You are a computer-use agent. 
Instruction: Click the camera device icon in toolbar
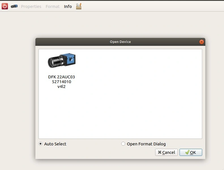click(14, 6)
